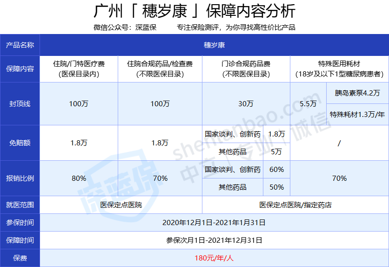Select the 保障时间 row header
The image size is (389, 267).
click(20, 240)
